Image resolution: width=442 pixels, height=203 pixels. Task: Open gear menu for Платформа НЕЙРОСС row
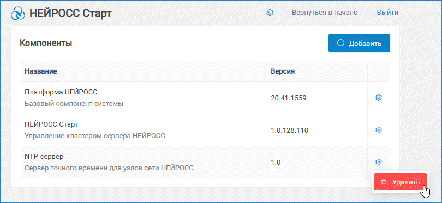pos(379,98)
